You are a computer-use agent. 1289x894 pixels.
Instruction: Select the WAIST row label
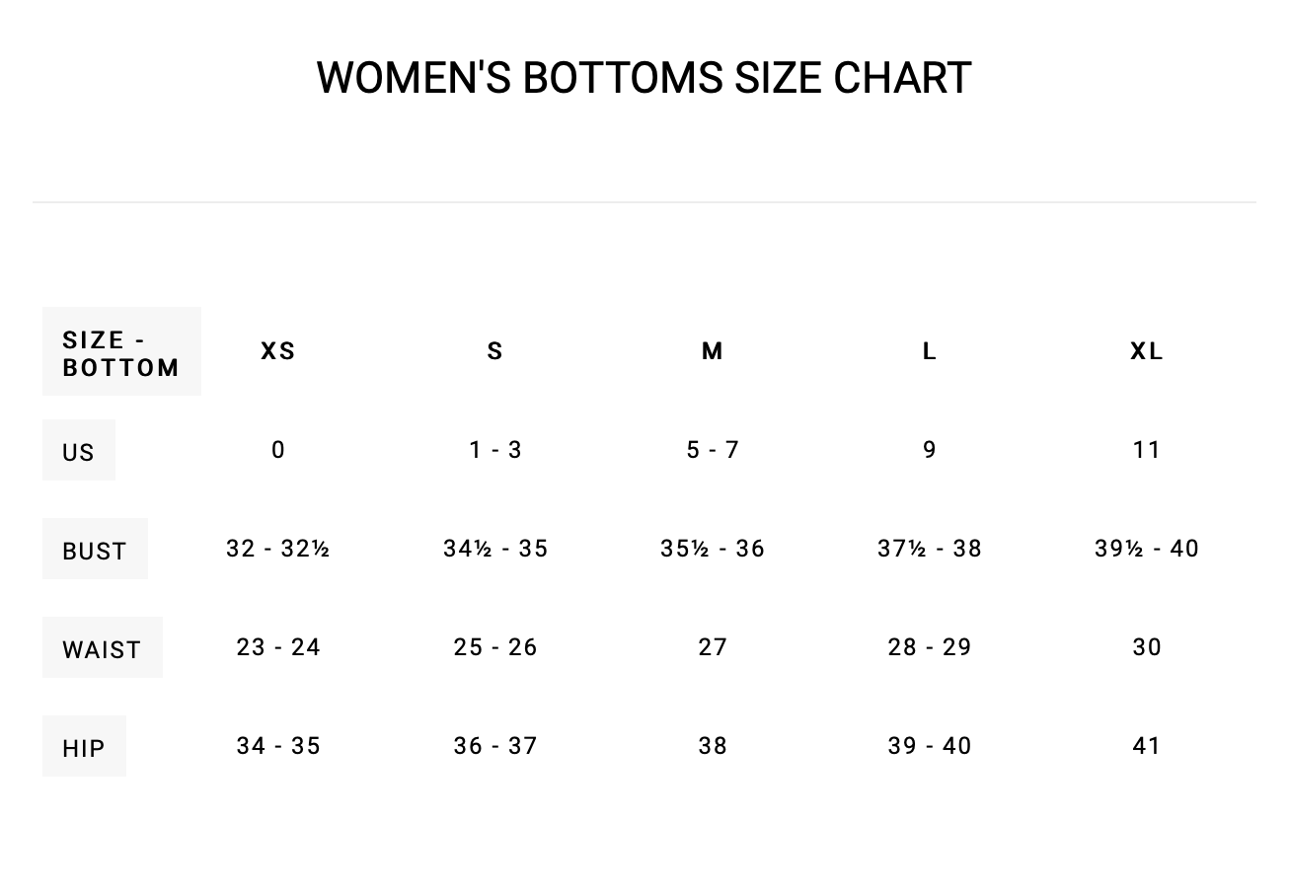click(102, 649)
